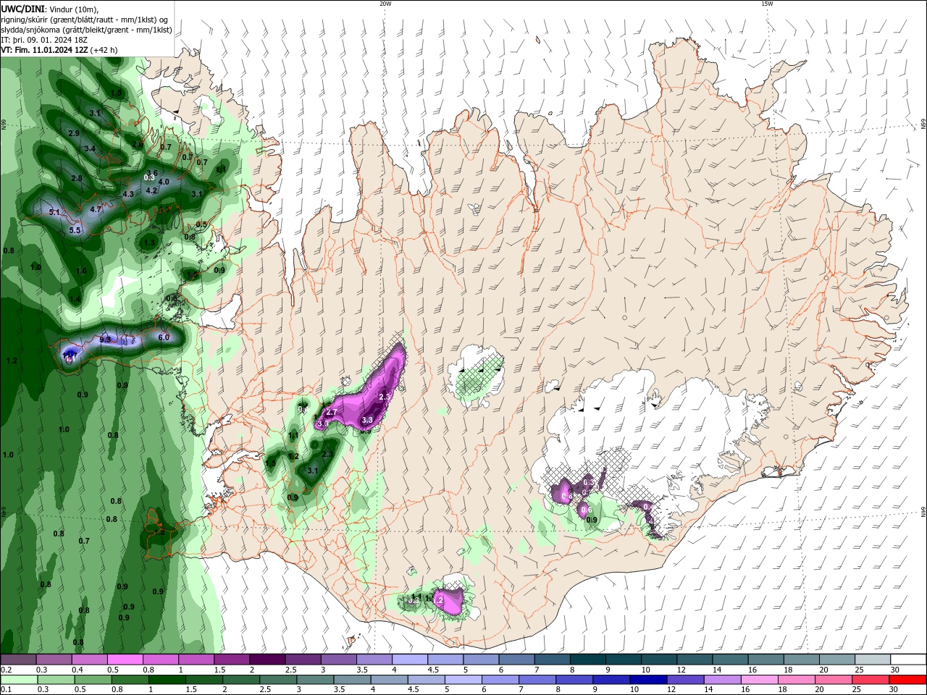Click the lavender upper legend swatch at 4
The width and height of the screenshot is (927, 695).
tap(410, 660)
